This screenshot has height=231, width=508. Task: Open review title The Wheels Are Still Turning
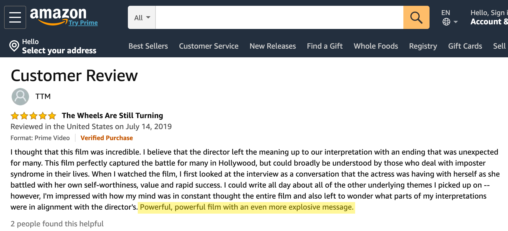pos(112,115)
